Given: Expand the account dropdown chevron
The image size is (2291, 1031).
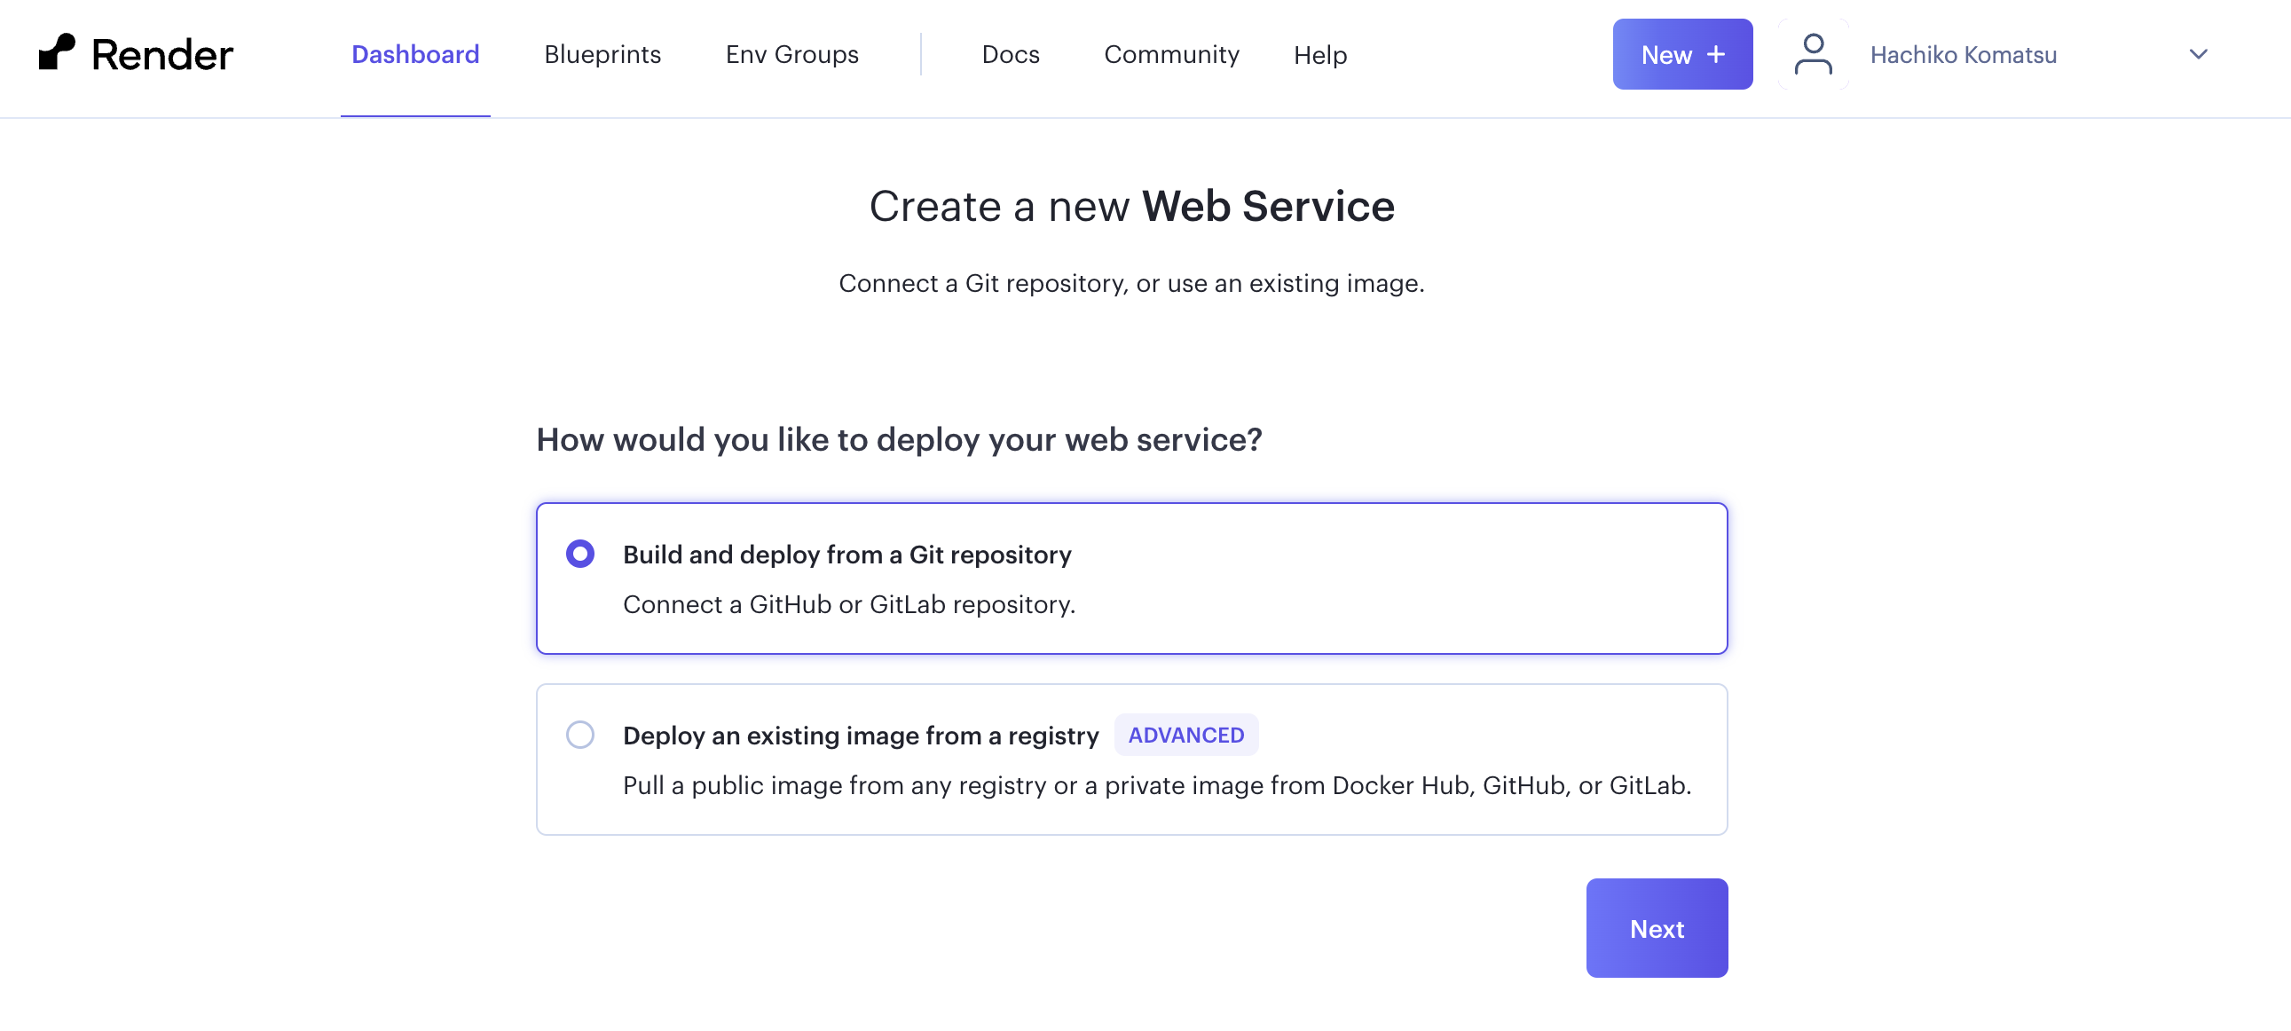Looking at the screenshot, I should (2198, 54).
